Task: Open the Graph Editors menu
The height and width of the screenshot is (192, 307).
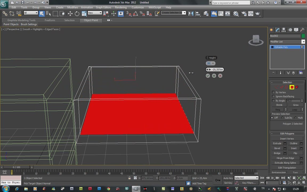Action: 103,7
